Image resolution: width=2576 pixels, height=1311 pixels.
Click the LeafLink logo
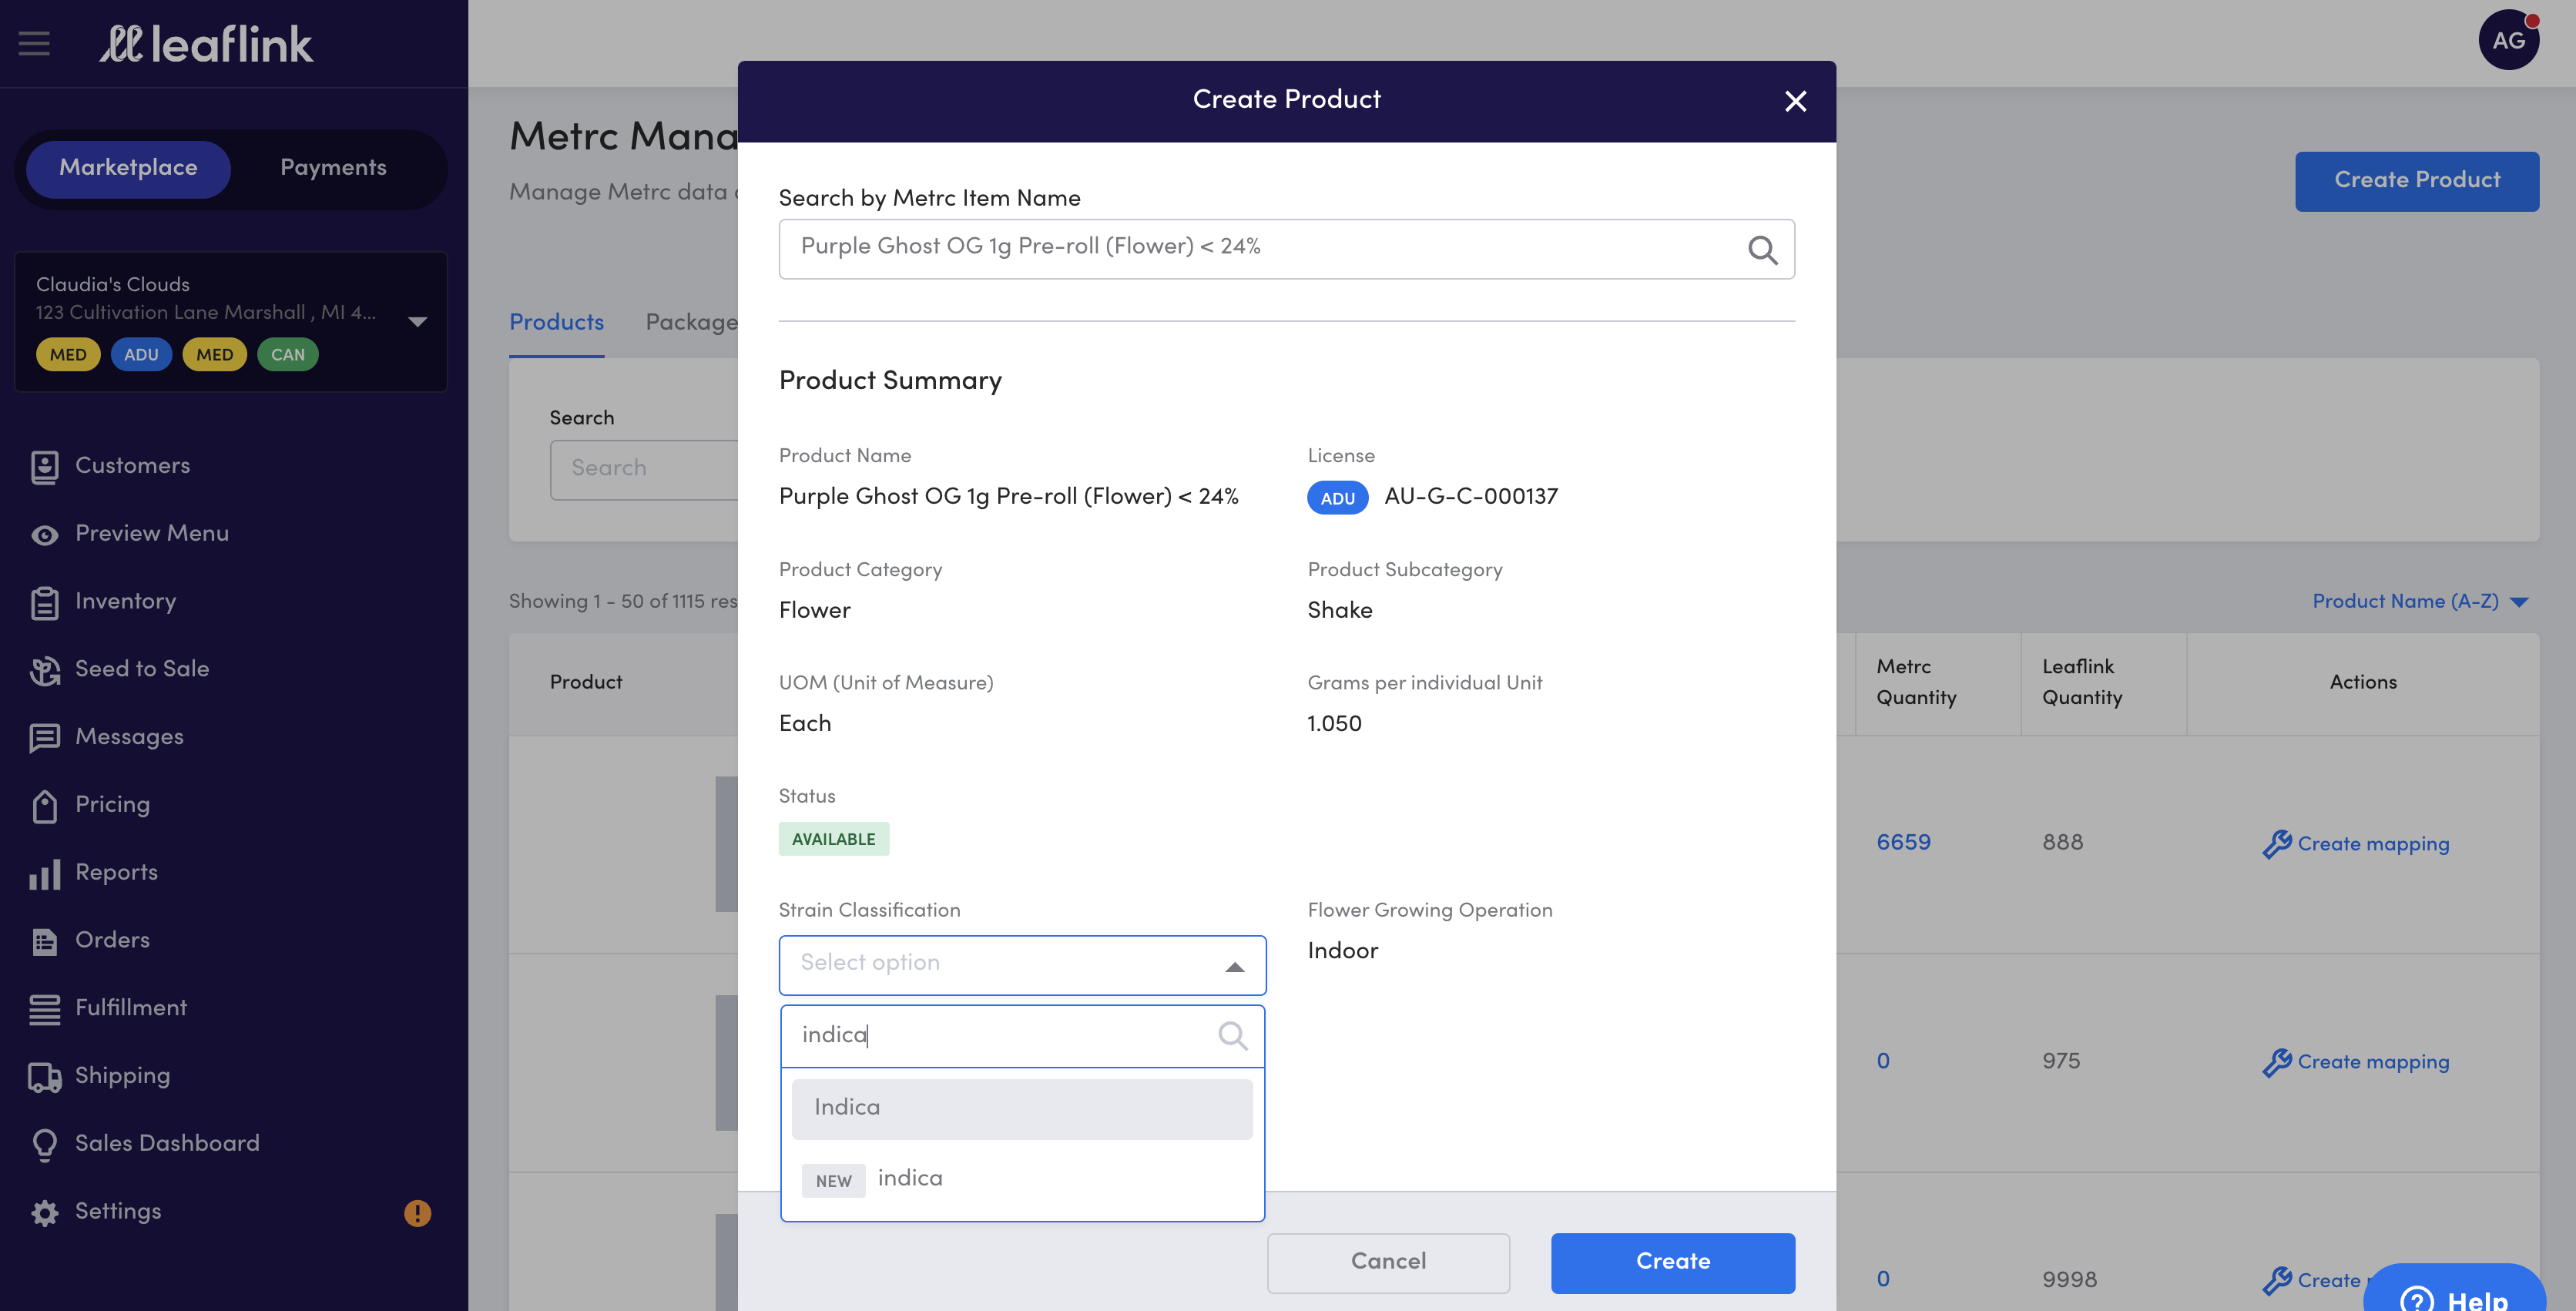[206, 44]
